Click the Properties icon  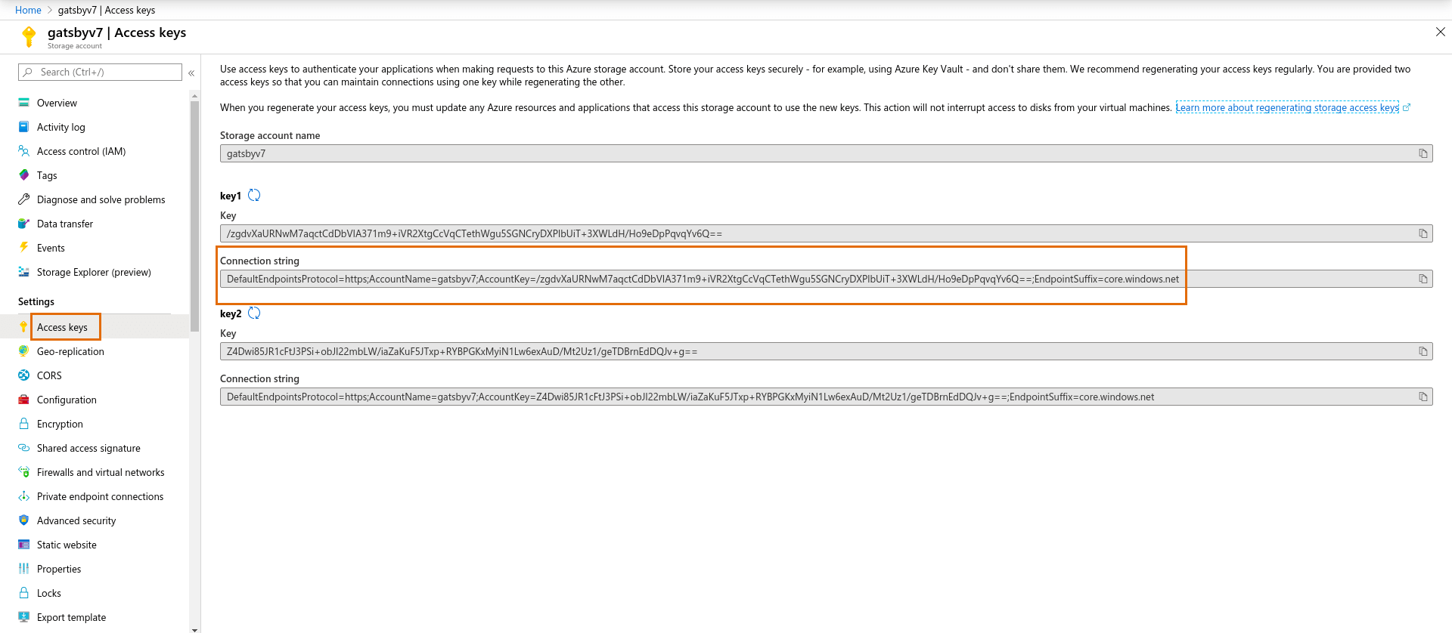[24, 569]
